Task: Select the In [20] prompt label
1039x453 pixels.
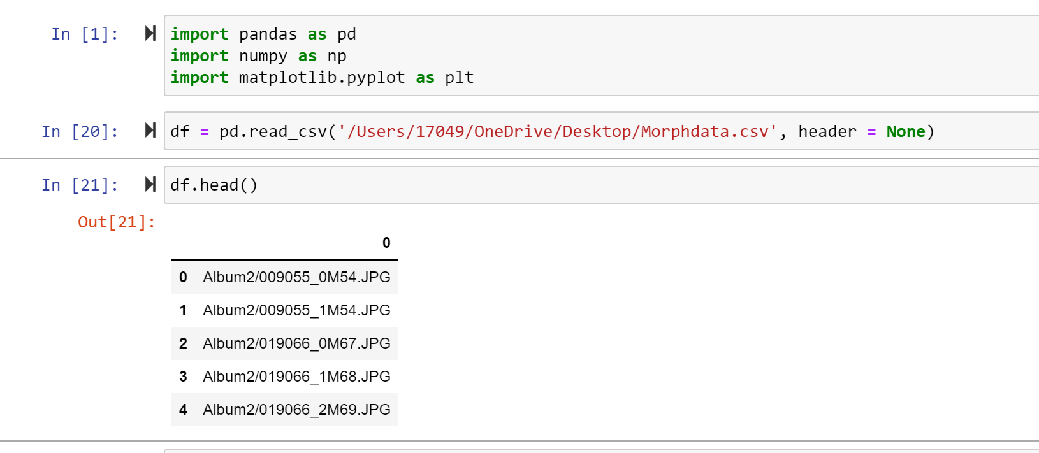Action: point(80,131)
